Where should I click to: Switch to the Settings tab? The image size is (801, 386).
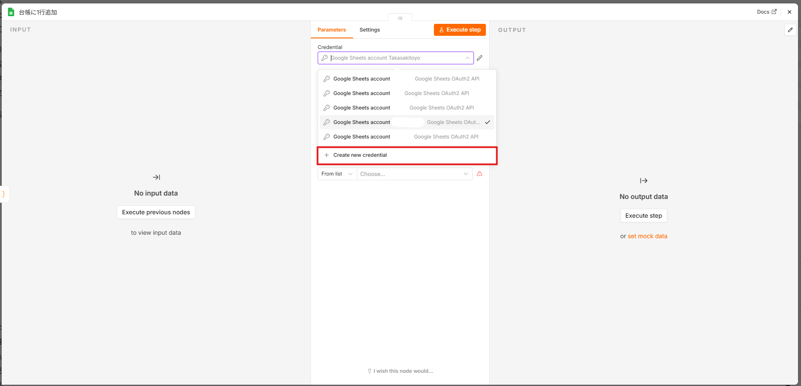click(x=370, y=30)
